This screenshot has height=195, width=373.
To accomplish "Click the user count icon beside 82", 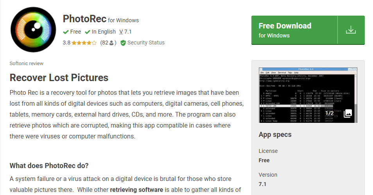I will pyautogui.click(x=111, y=43).
